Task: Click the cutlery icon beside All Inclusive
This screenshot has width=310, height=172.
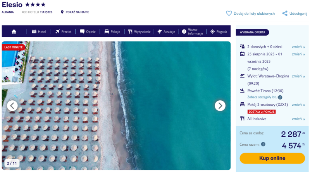Action: [242, 119]
